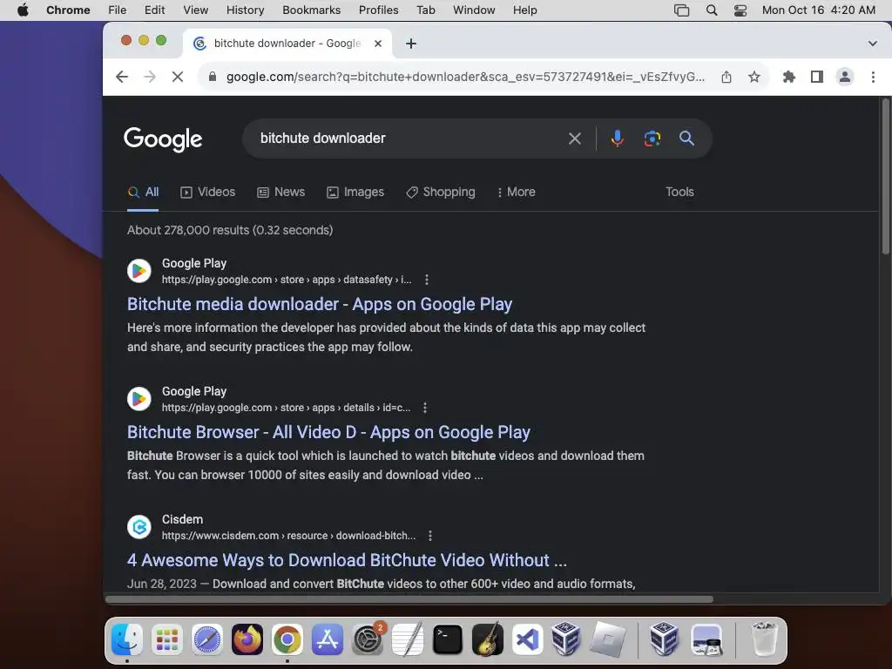Open Spotlight search in menu bar

coord(711,10)
